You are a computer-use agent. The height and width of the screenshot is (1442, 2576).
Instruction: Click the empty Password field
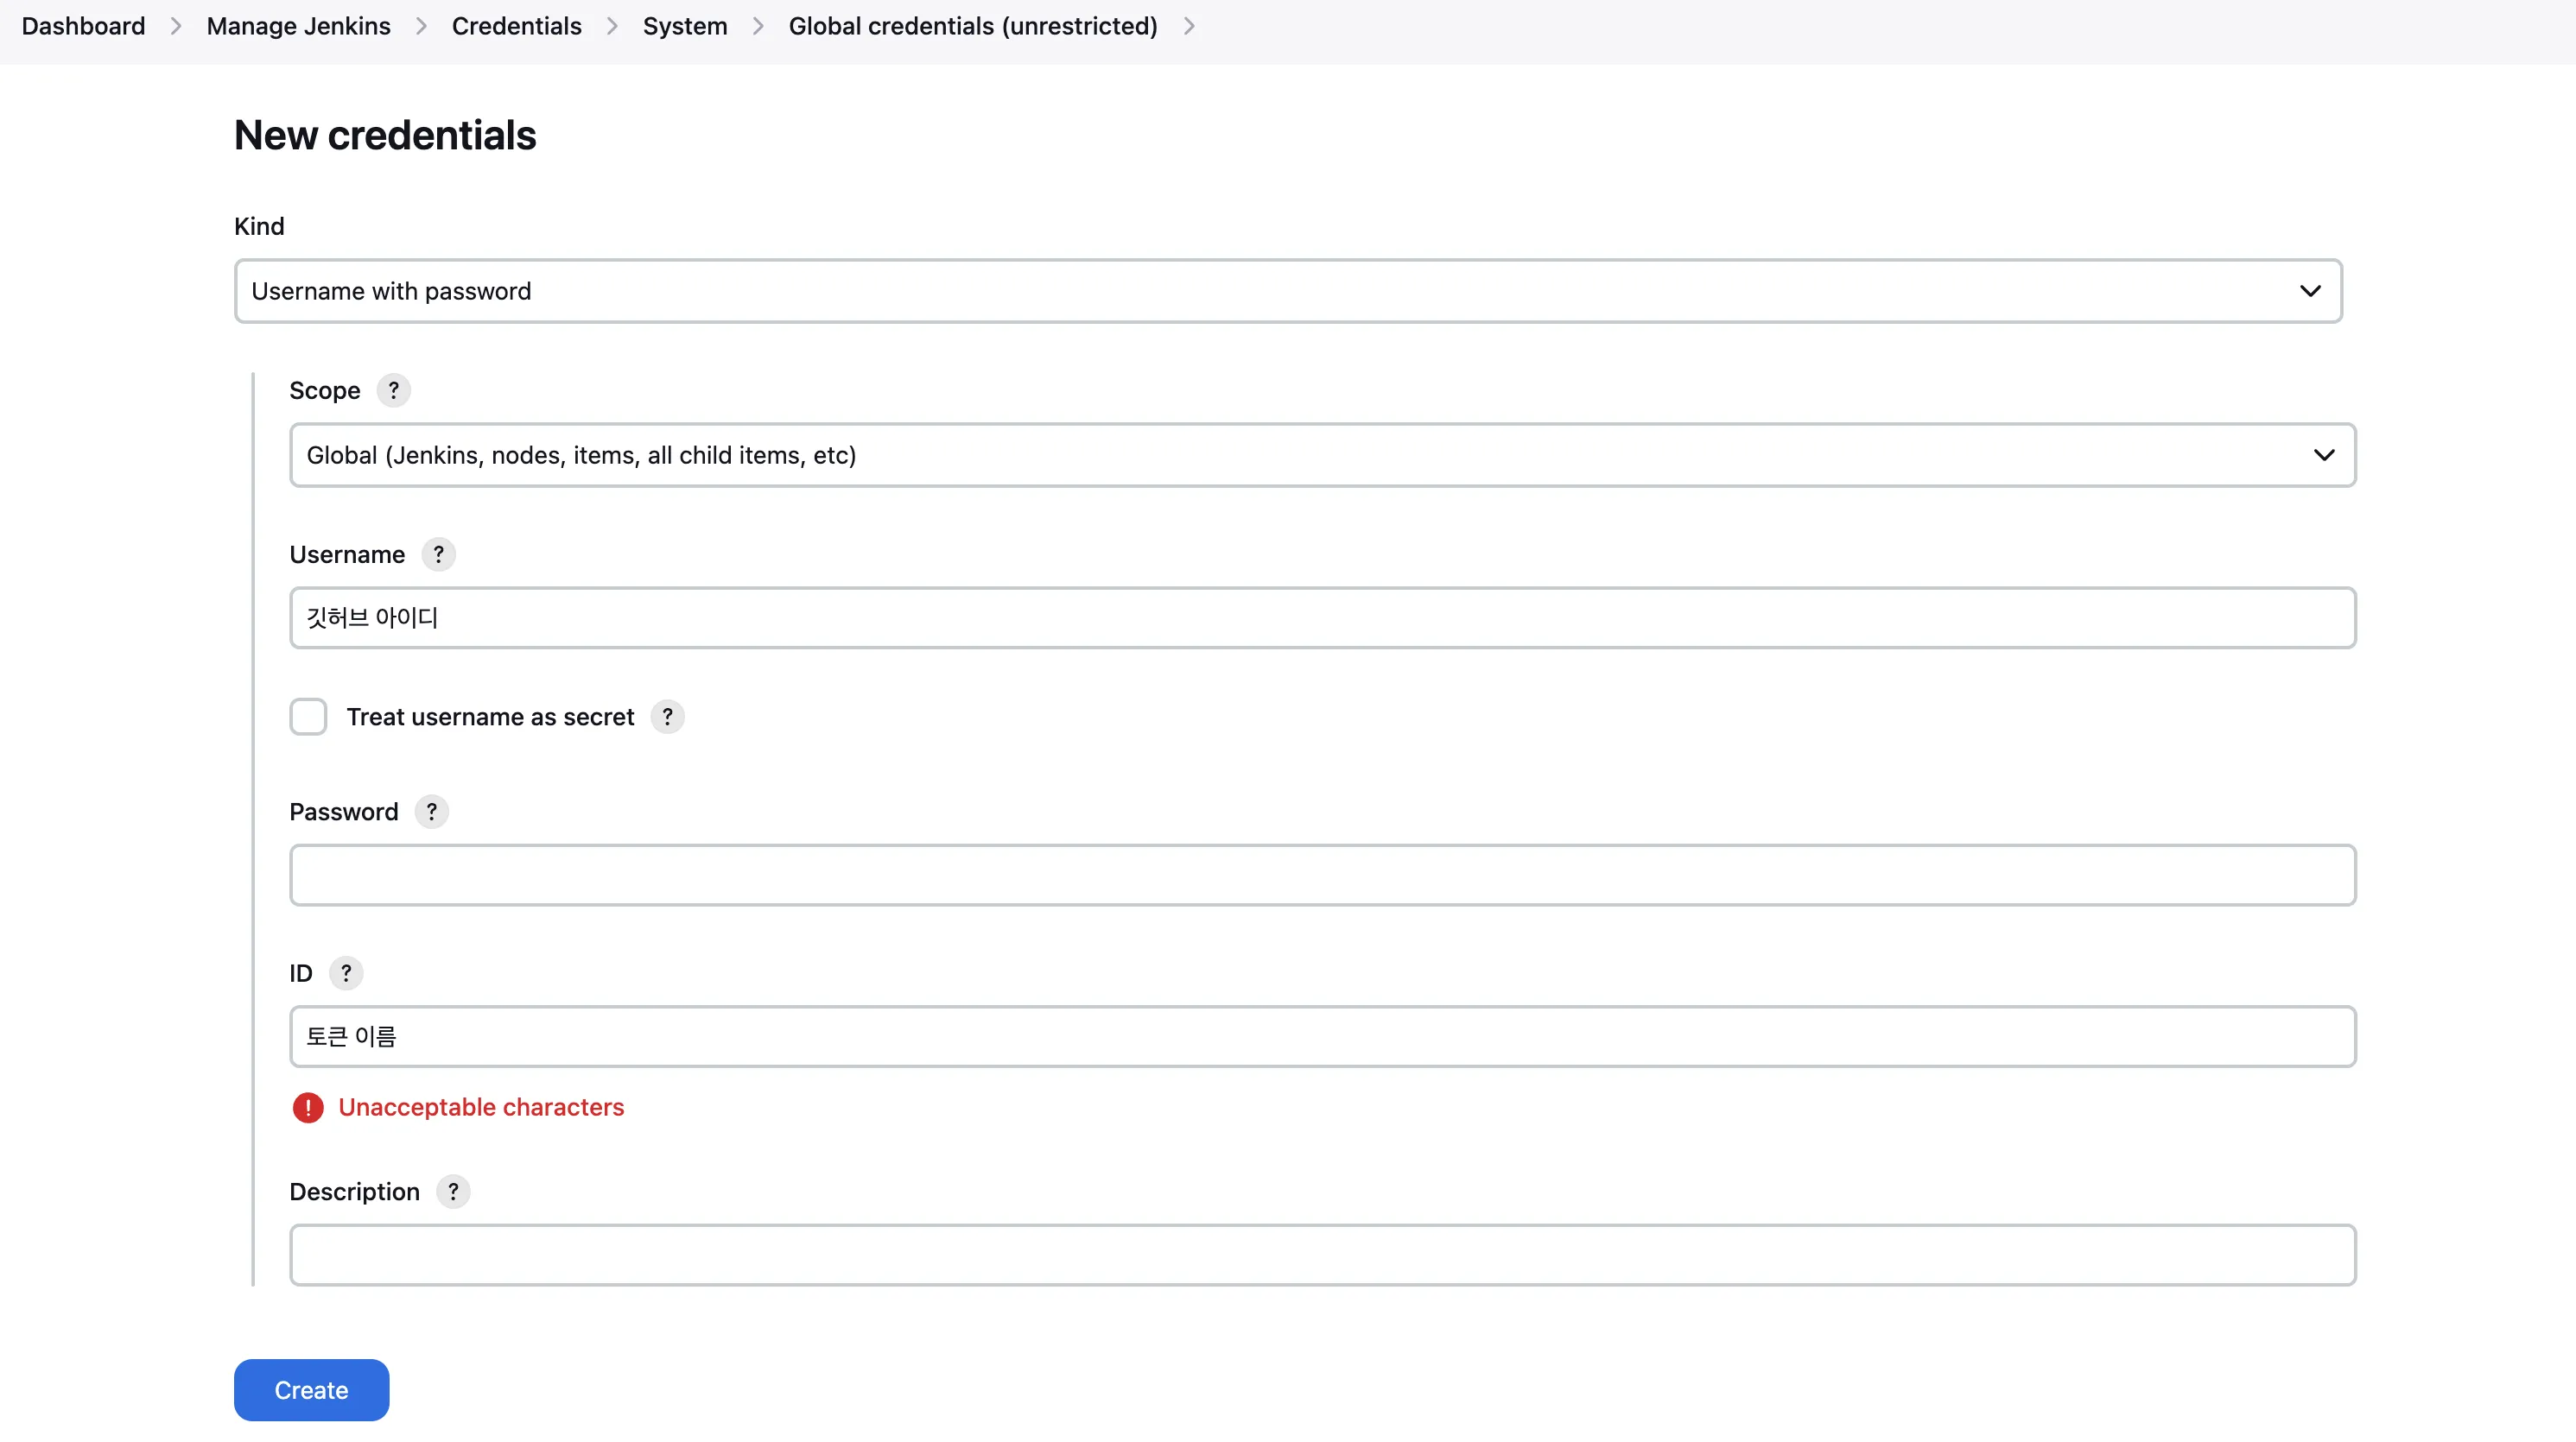1322,875
